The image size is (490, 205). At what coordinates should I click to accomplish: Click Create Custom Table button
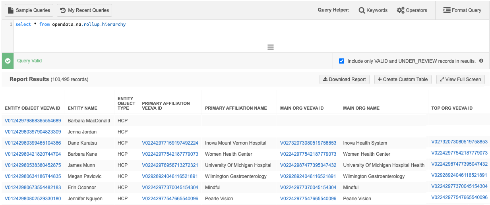403,79
